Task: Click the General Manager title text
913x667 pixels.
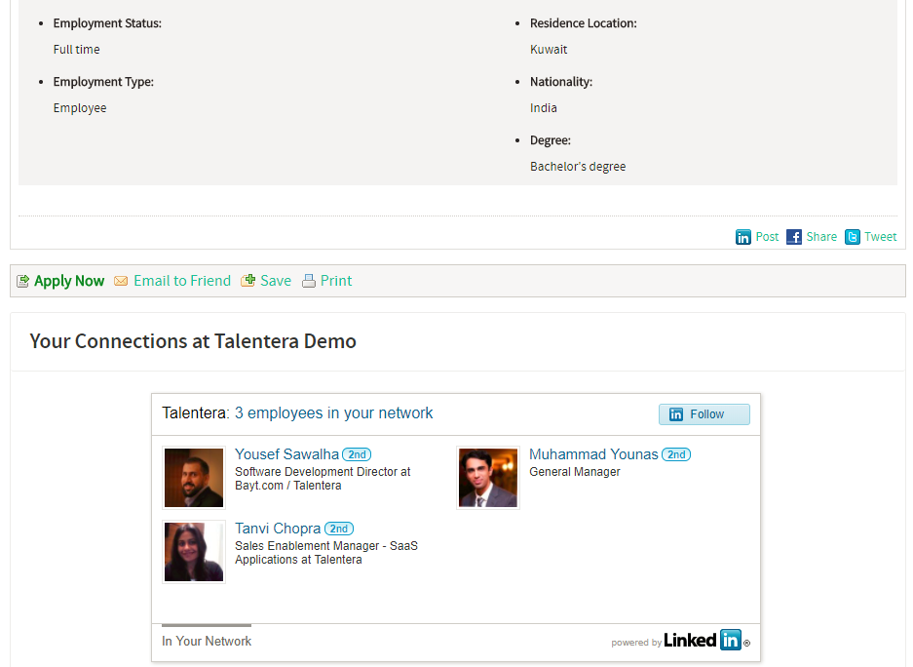Action: point(575,472)
